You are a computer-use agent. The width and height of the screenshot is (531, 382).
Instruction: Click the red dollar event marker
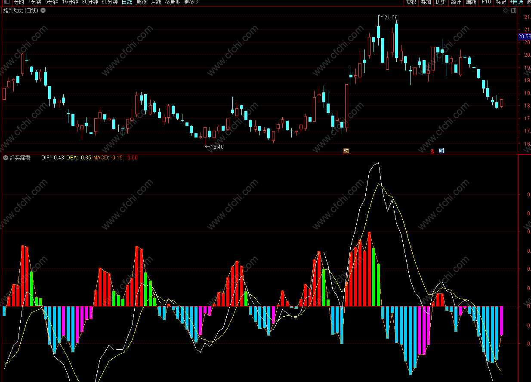point(432,150)
